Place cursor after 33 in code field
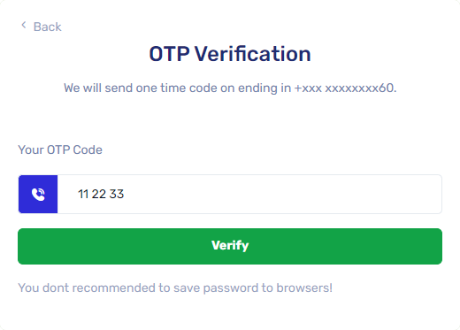The height and width of the screenshot is (330, 460). pyautogui.click(x=125, y=194)
